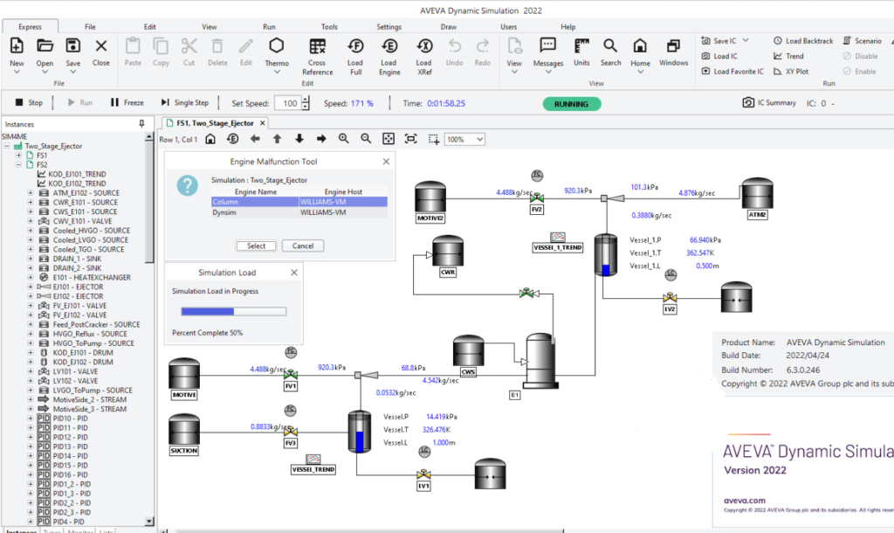Image resolution: width=894 pixels, height=533 pixels.
Task: Click the fit-to-window flowsheet icon
Action: [389, 139]
